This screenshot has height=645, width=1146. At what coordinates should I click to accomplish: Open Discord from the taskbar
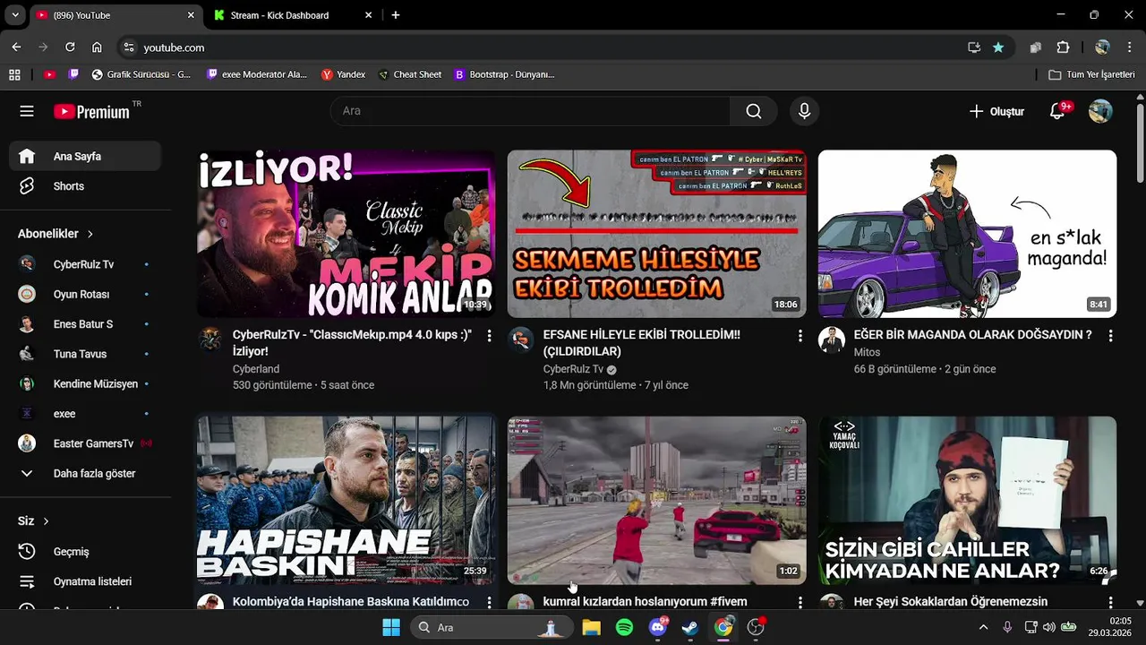657,627
